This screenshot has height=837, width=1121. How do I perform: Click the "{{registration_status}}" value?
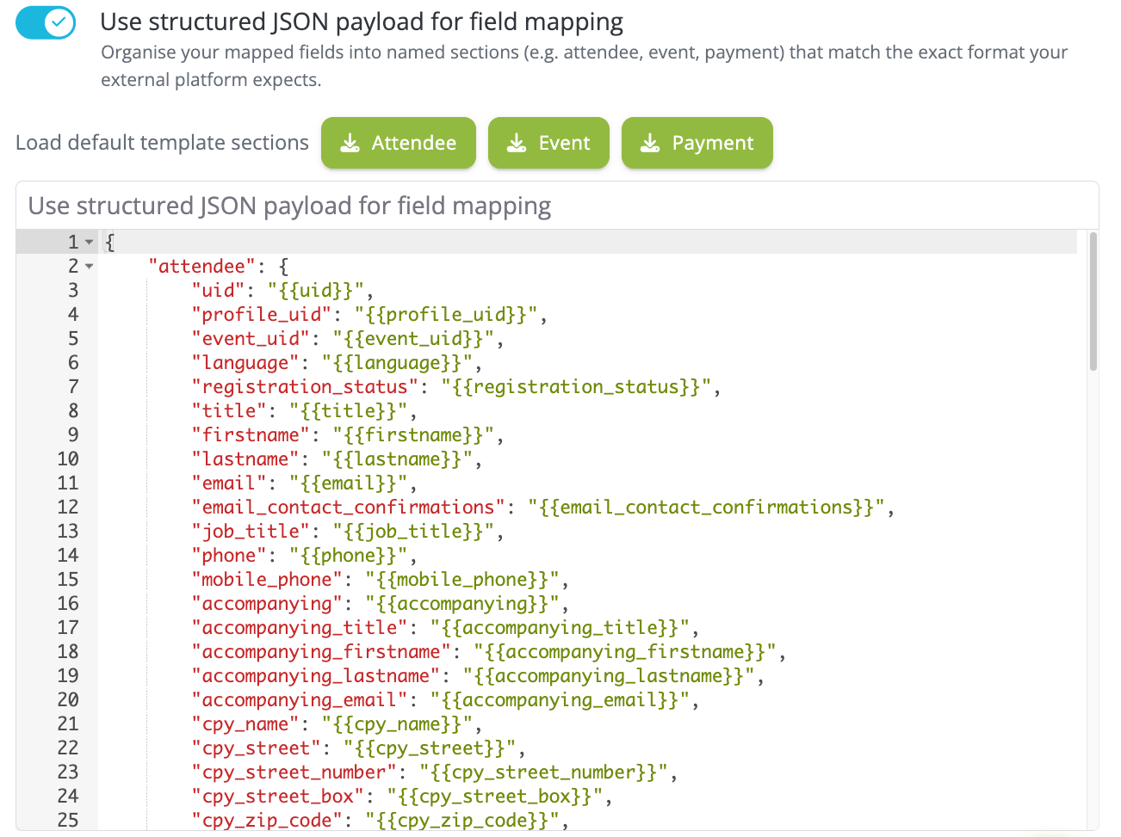(x=577, y=387)
